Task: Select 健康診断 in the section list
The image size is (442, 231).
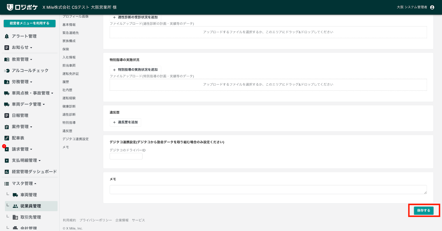Action: pyautogui.click(x=69, y=106)
